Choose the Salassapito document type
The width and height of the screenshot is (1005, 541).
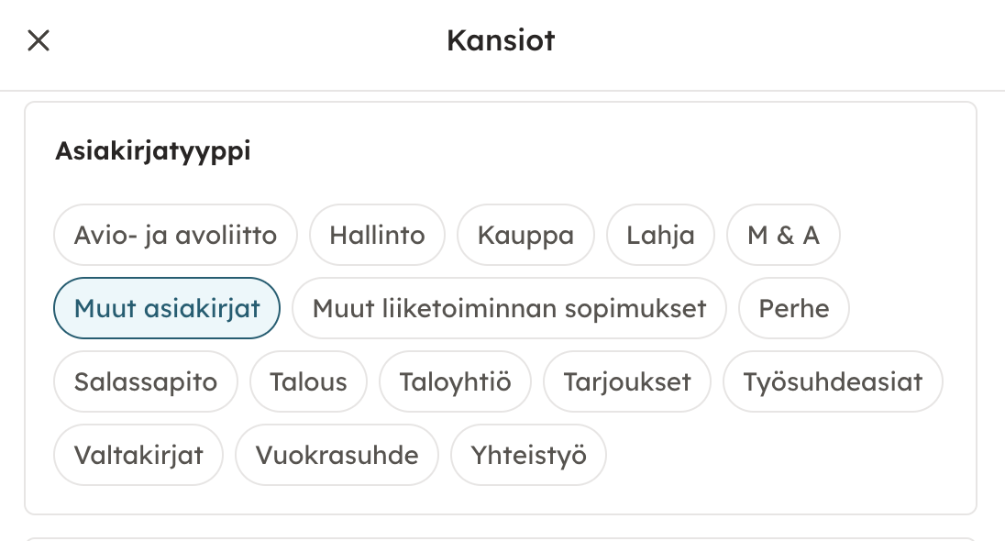click(x=146, y=381)
